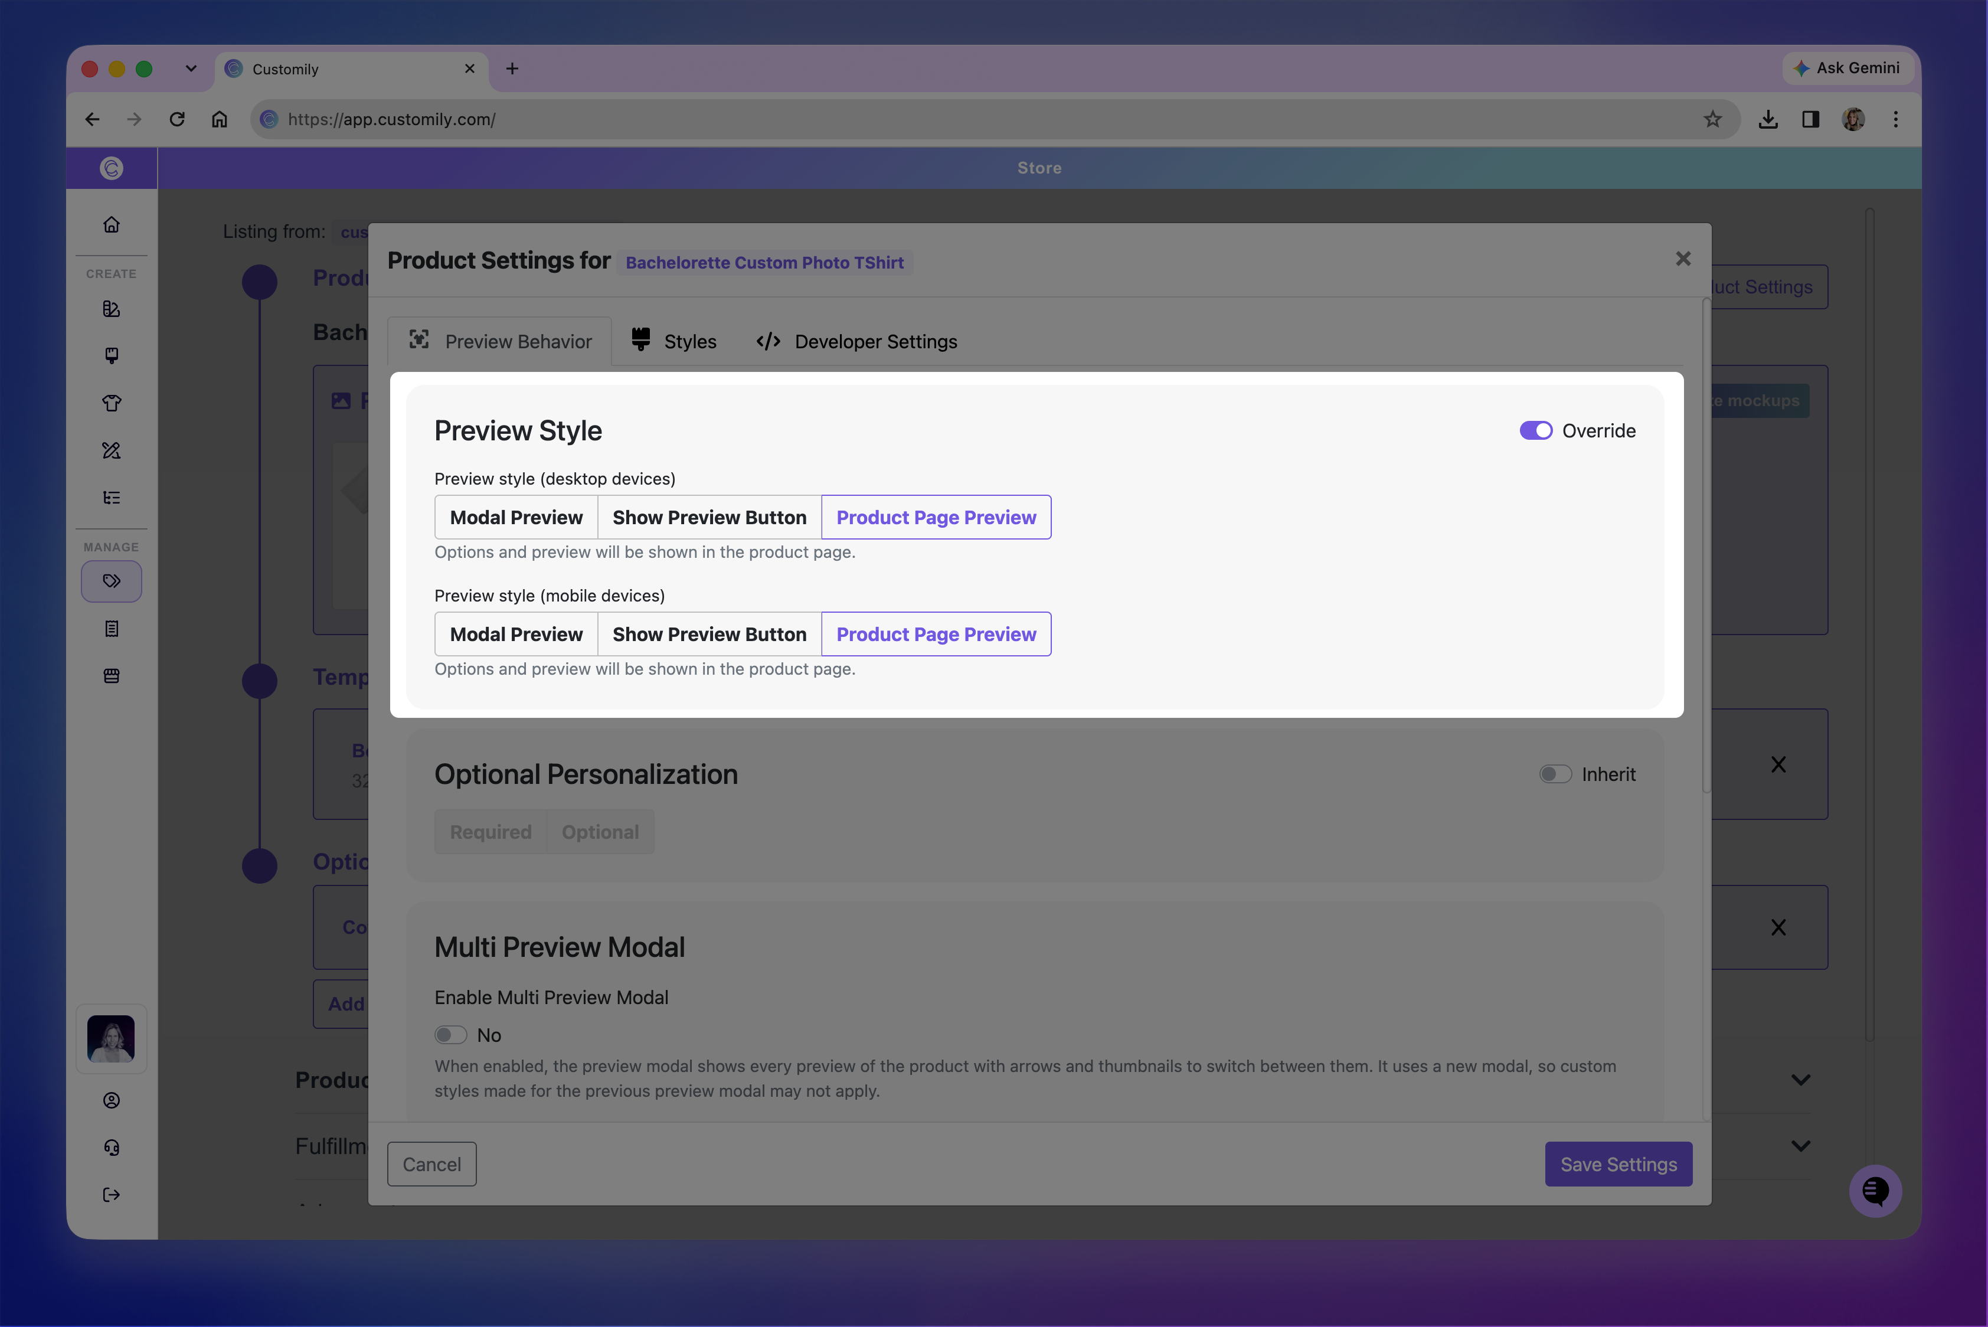Click the logout icon in sidebar
Screen dimensions: 1988x1327
pos(111,1195)
